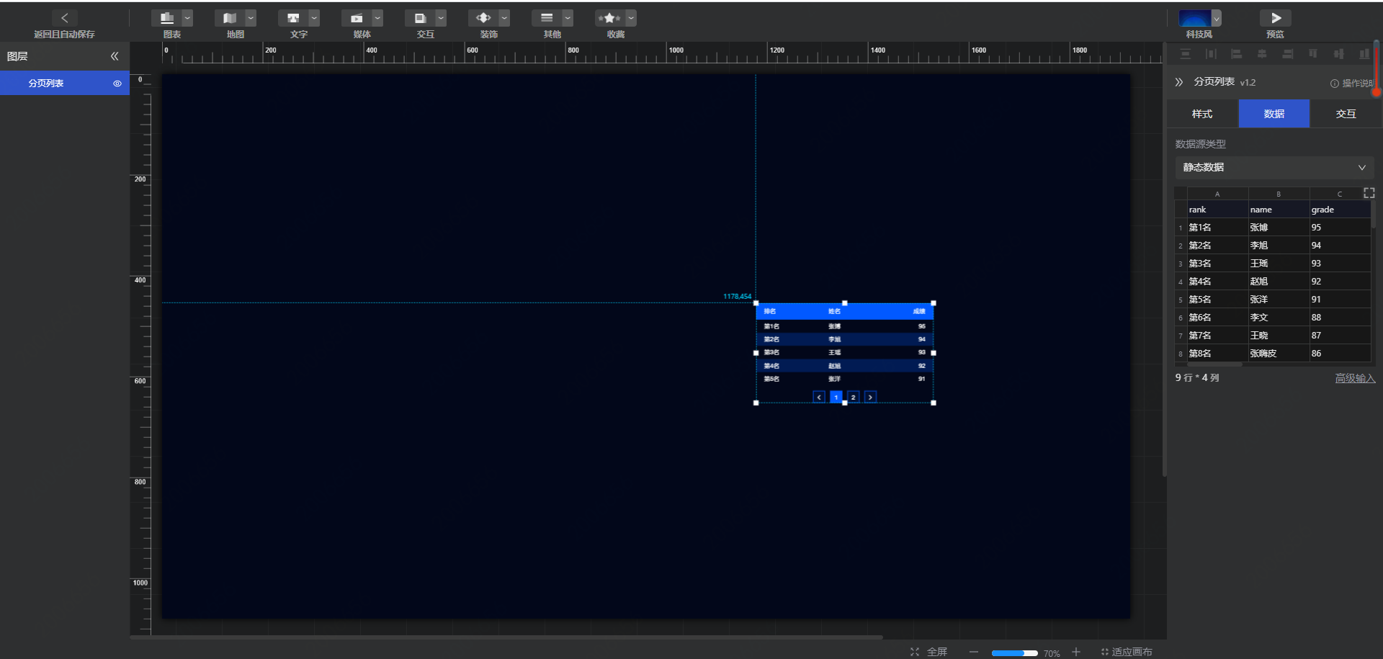Open the 媒体 media component icon
Screen dimensions: 1383x659
(x=357, y=18)
